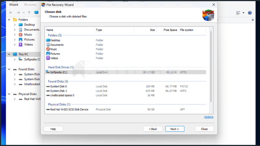
Task: Click the Hard Disk Drives (1) group header
Action: (61, 67)
